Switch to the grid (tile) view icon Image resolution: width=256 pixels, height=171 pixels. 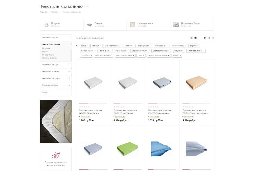(205, 38)
